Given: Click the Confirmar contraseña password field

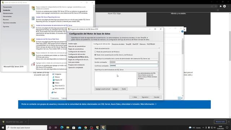Looking at the screenshot, I should click(x=134, y=66).
